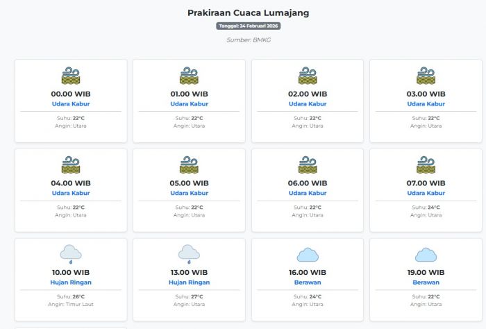Click the 05.00 WIB time heading

(x=189, y=183)
